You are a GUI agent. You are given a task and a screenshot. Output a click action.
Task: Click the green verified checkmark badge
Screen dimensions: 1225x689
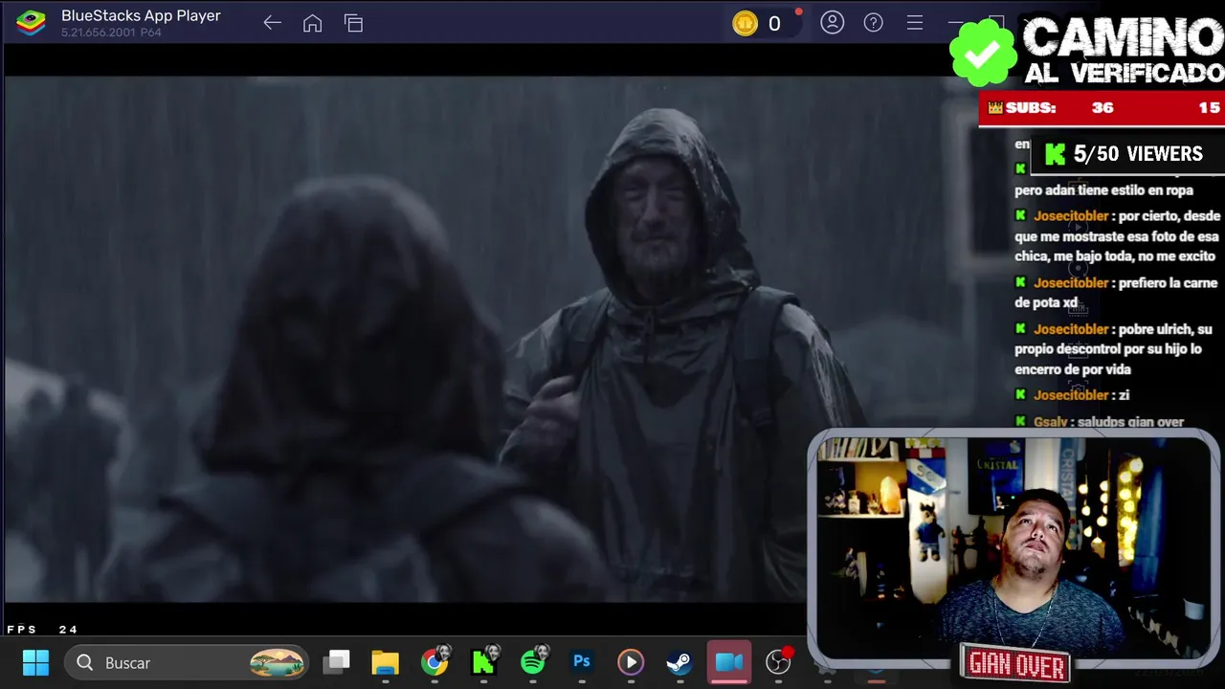coord(982,55)
